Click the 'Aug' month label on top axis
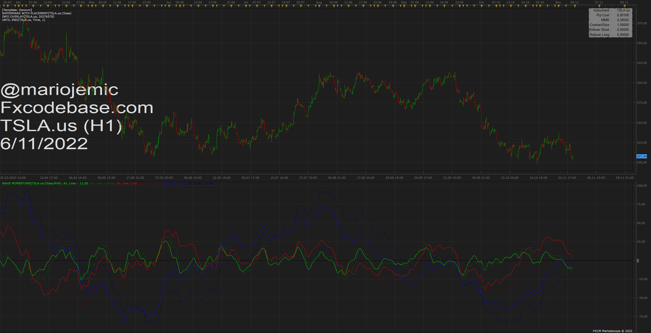 pos(319,2)
